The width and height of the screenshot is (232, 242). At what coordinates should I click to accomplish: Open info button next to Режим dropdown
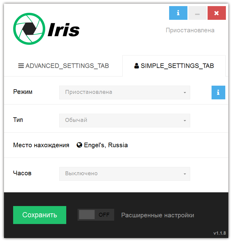(218, 92)
